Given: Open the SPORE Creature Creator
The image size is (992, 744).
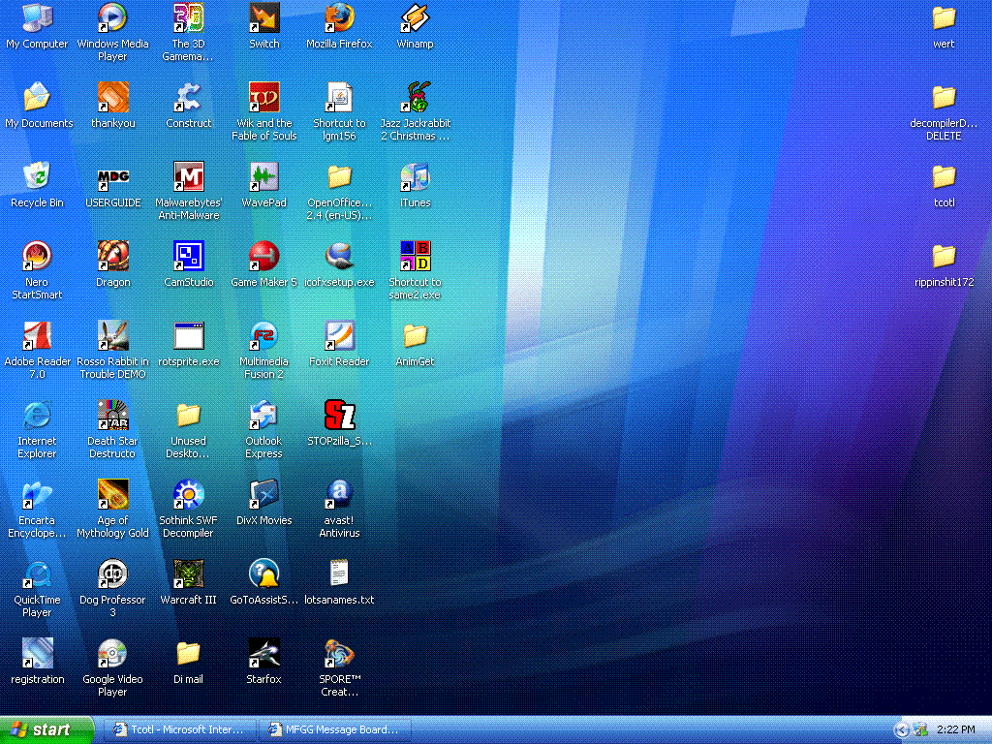Looking at the screenshot, I should point(339,654).
